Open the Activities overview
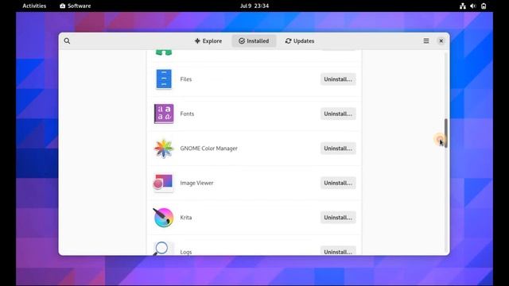Viewport: 509px width, 286px height. [34, 6]
